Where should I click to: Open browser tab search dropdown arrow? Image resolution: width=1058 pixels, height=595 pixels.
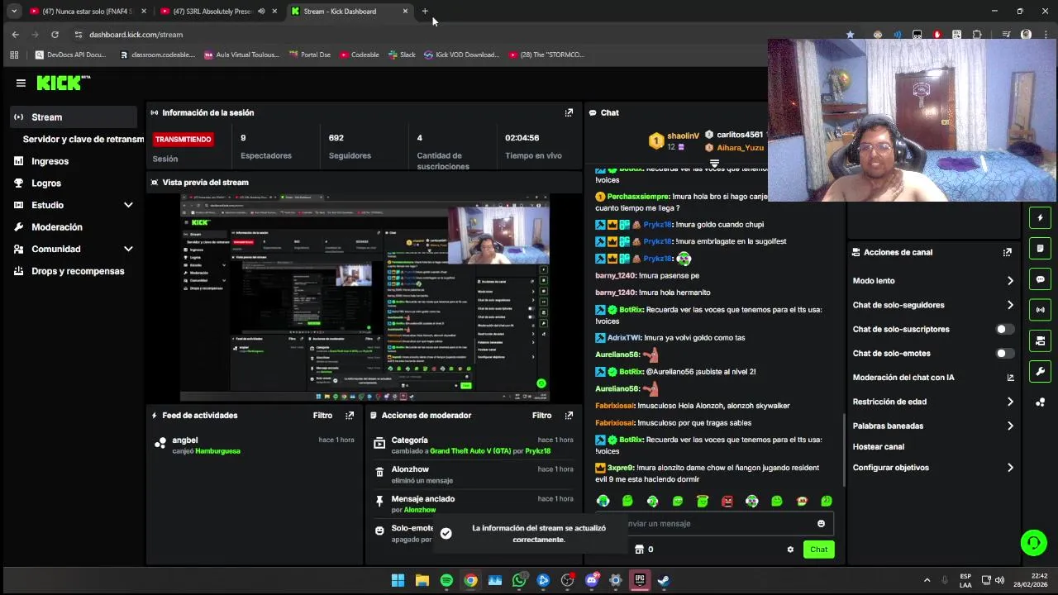tap(14, 12)
